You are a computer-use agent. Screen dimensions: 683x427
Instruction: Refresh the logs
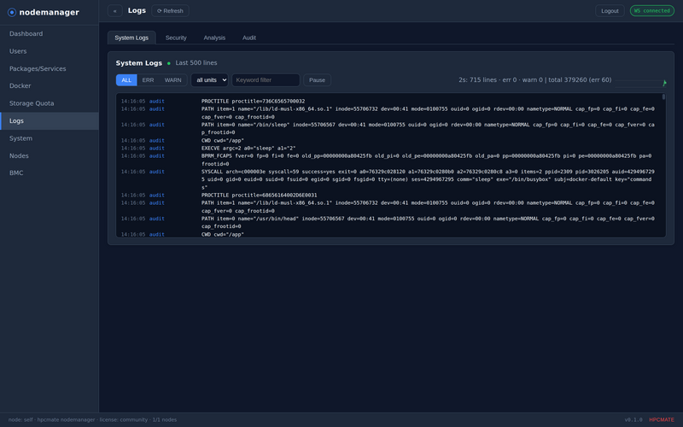click(170, 11)
